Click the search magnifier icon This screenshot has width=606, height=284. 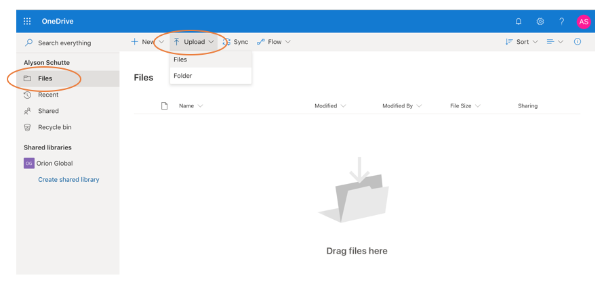pyautogui.click(x=28, y=43)
